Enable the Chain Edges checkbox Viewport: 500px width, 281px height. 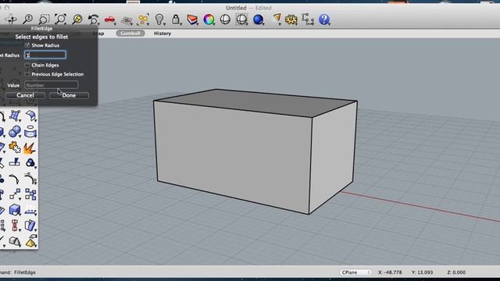tap(27, 65)
